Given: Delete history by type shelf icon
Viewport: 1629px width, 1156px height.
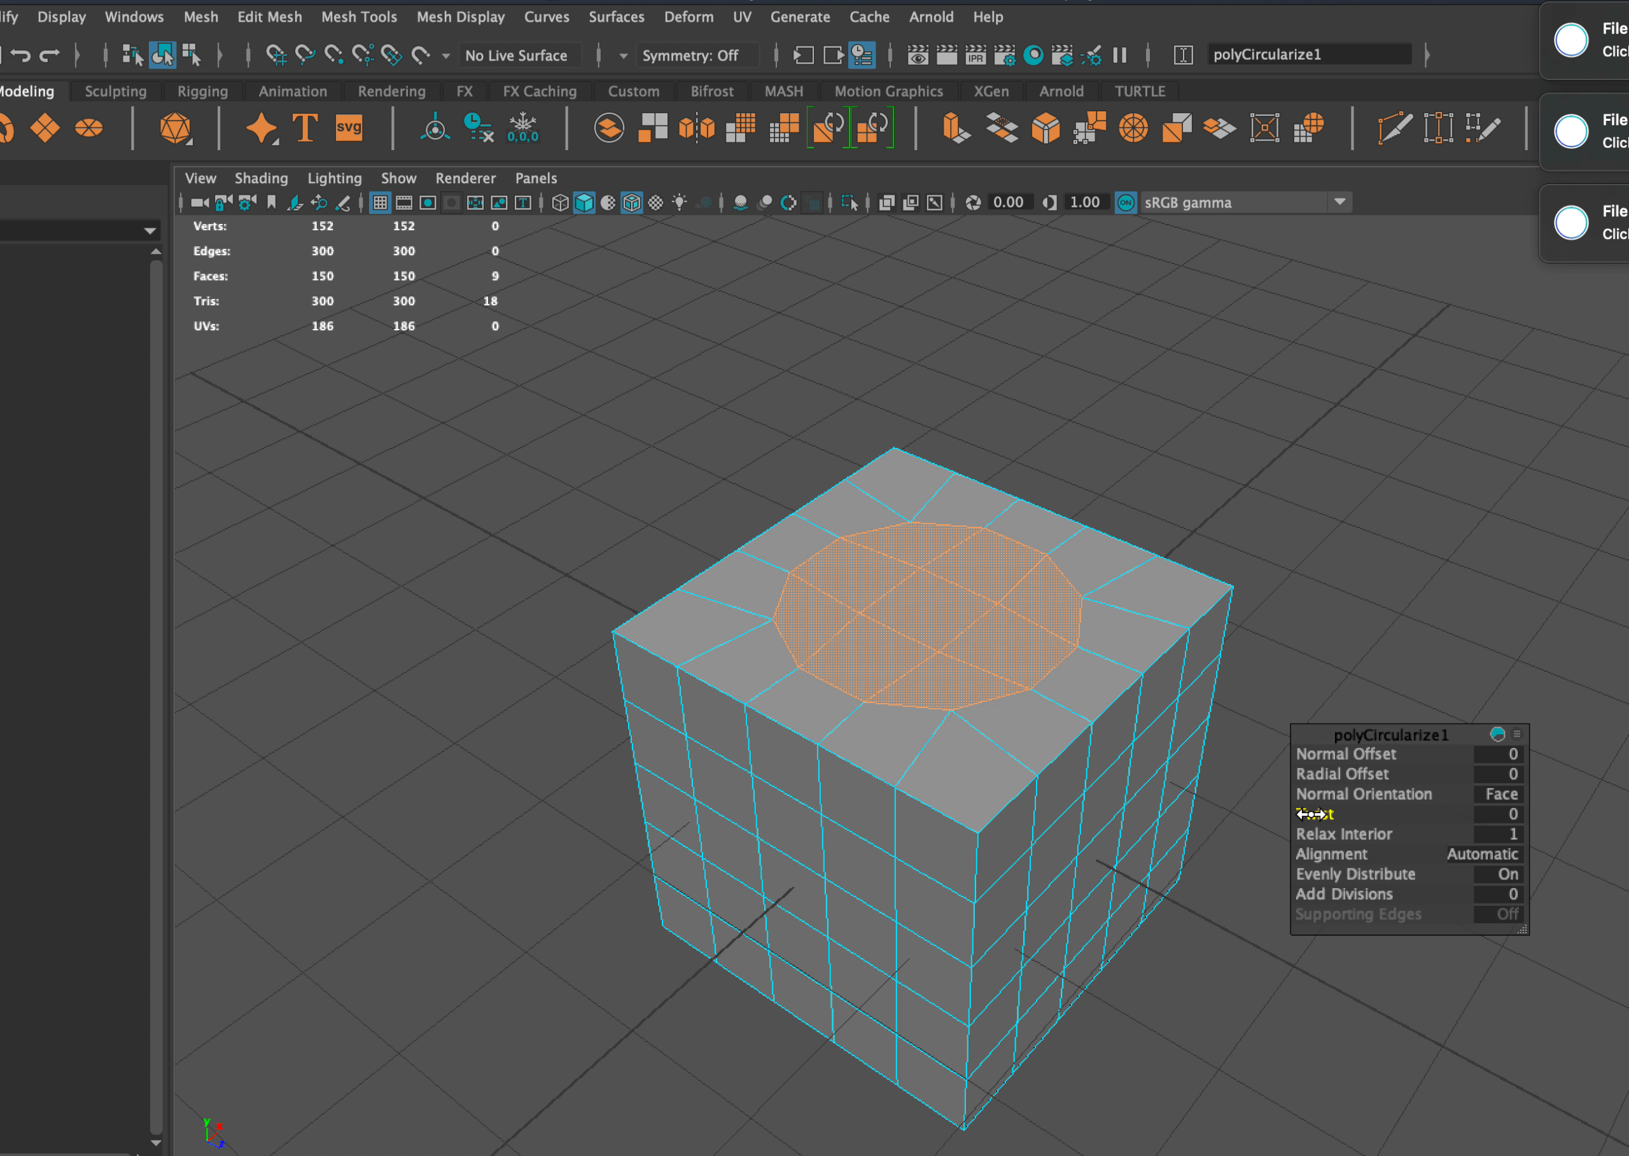Looking at the screenshot, I should tap(479, 128).
